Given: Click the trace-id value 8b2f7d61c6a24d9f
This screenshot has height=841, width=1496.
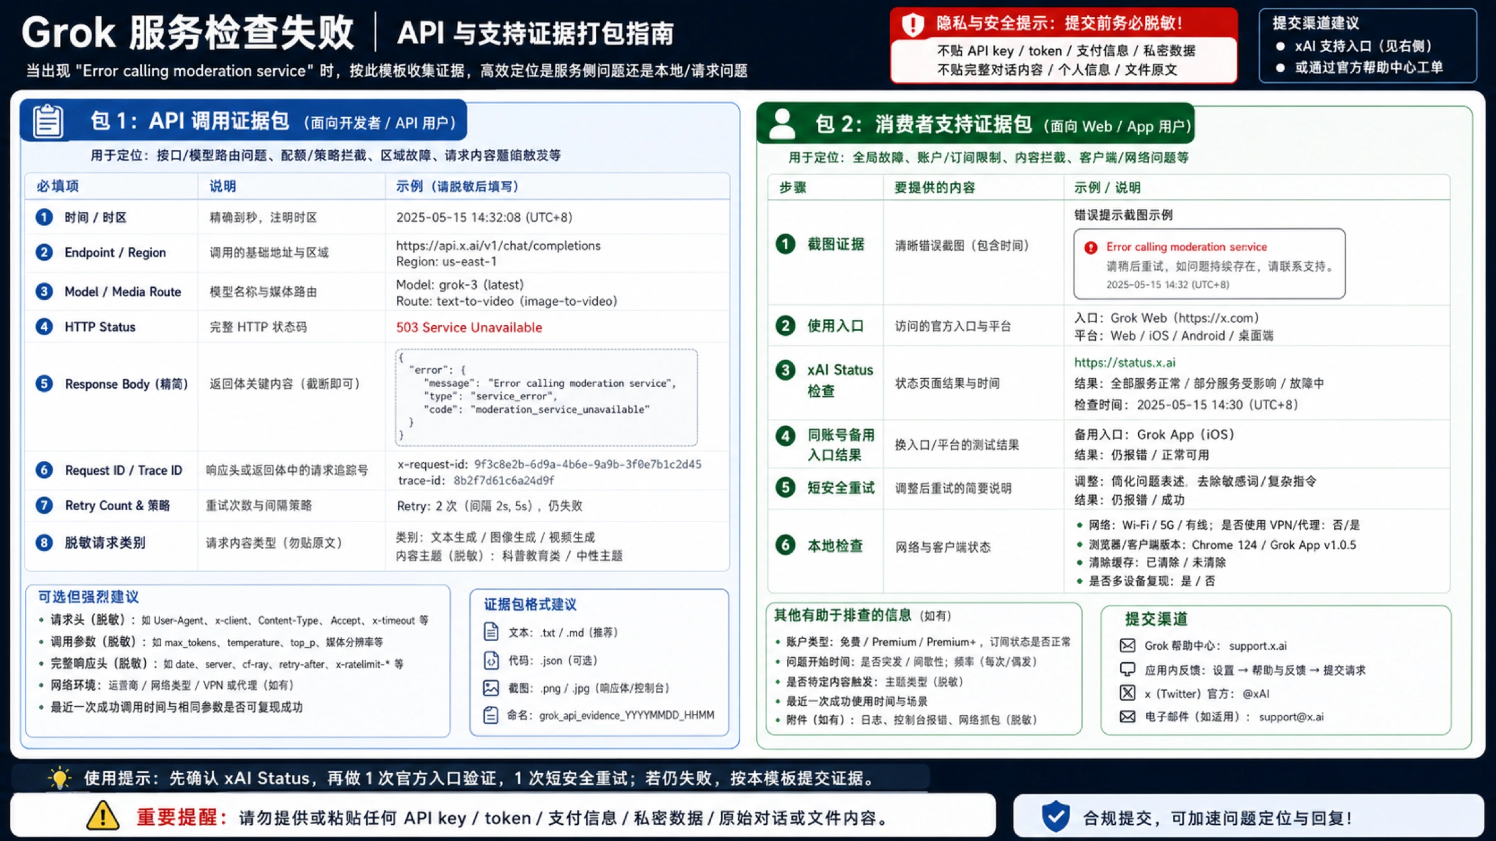Looking at the screenshot, I should pos(504,480).
